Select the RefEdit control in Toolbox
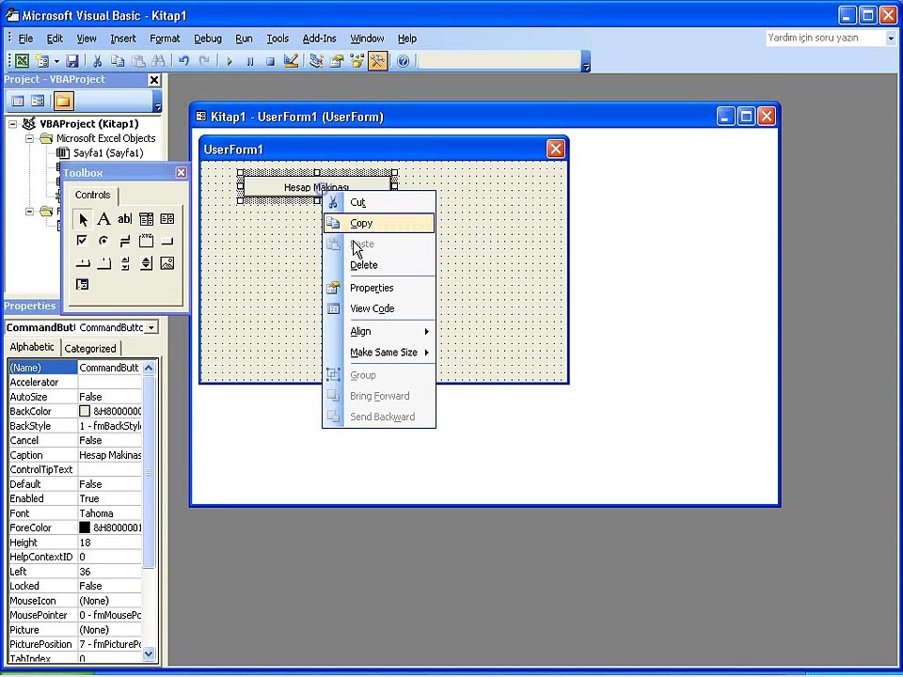The width and height of the screenshot is (903, 677). (x=83, y=284)
